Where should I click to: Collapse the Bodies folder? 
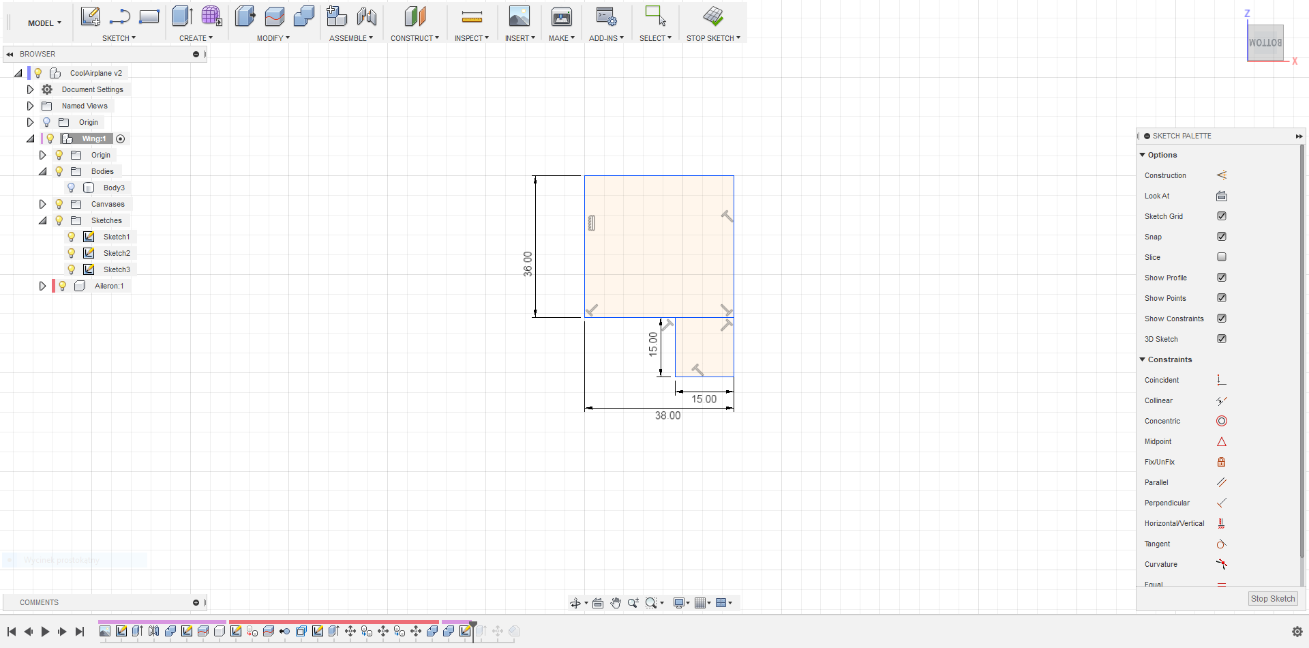tap(42, 171)
